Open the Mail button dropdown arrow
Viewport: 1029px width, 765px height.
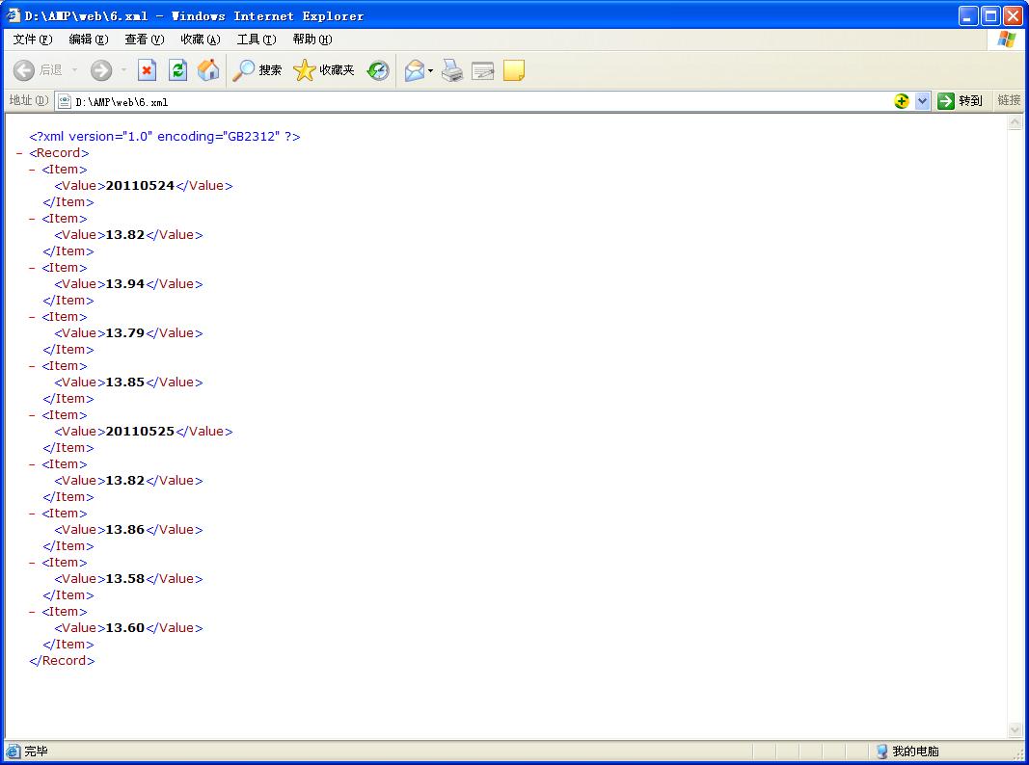(x=430, y=70)
